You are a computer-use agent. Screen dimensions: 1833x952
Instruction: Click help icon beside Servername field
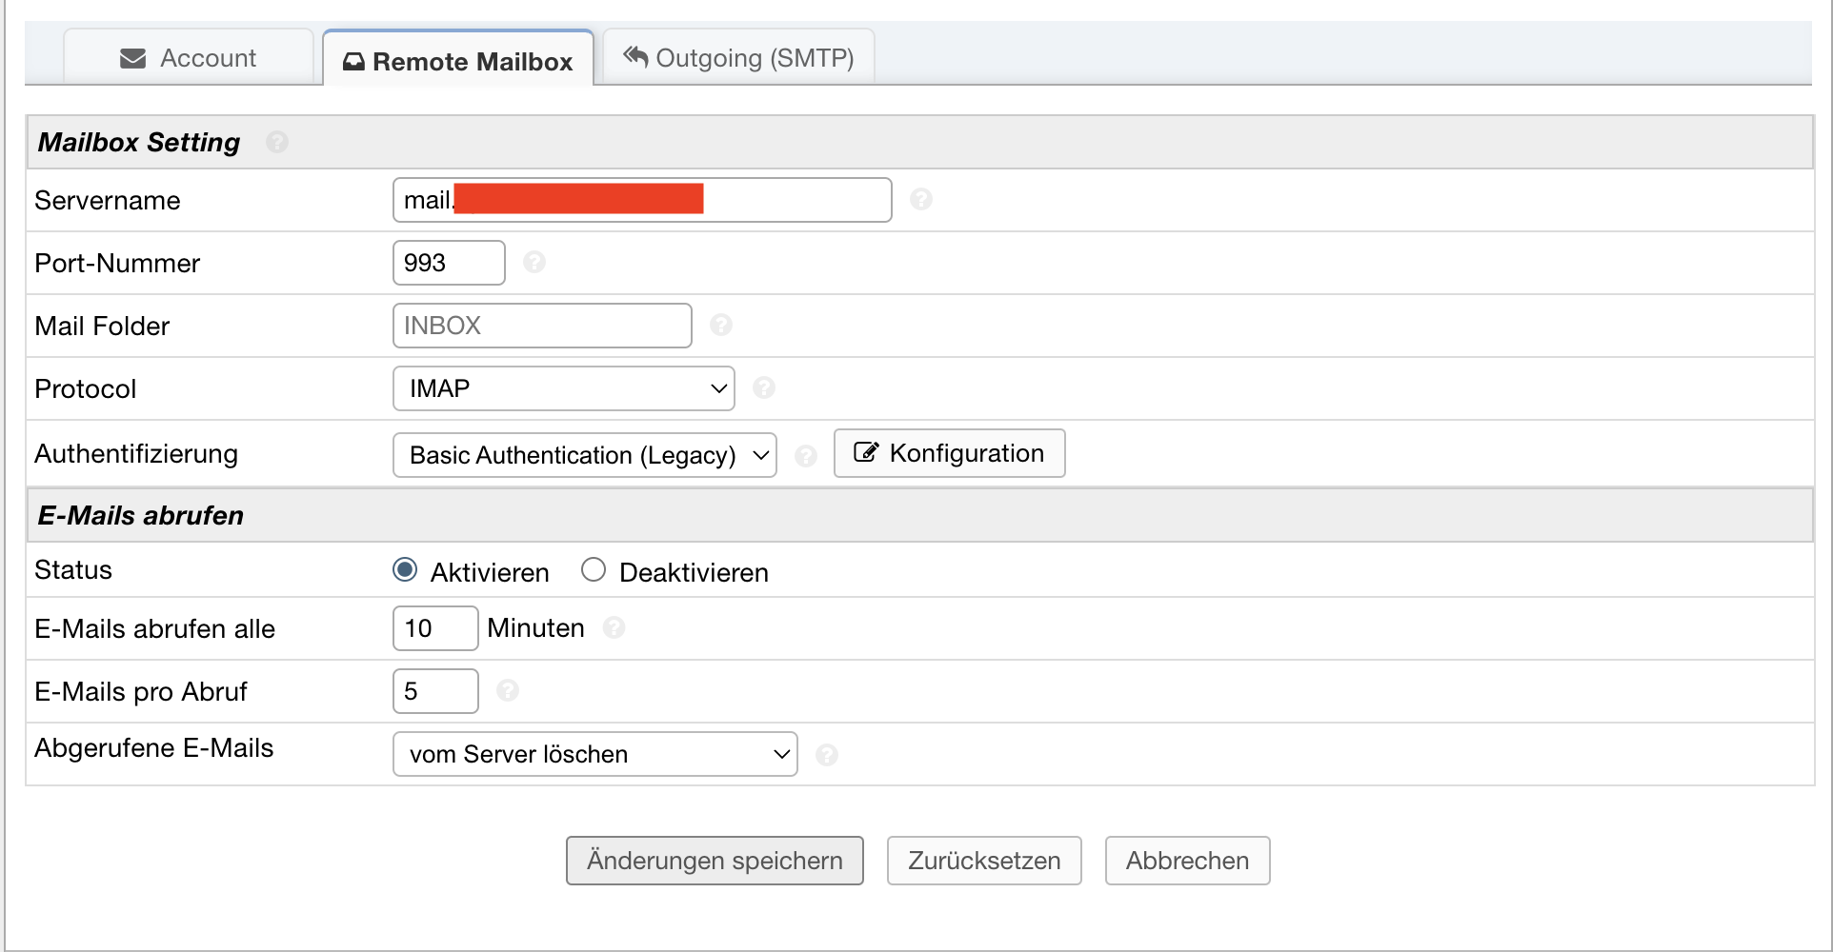tap(921, 200)
